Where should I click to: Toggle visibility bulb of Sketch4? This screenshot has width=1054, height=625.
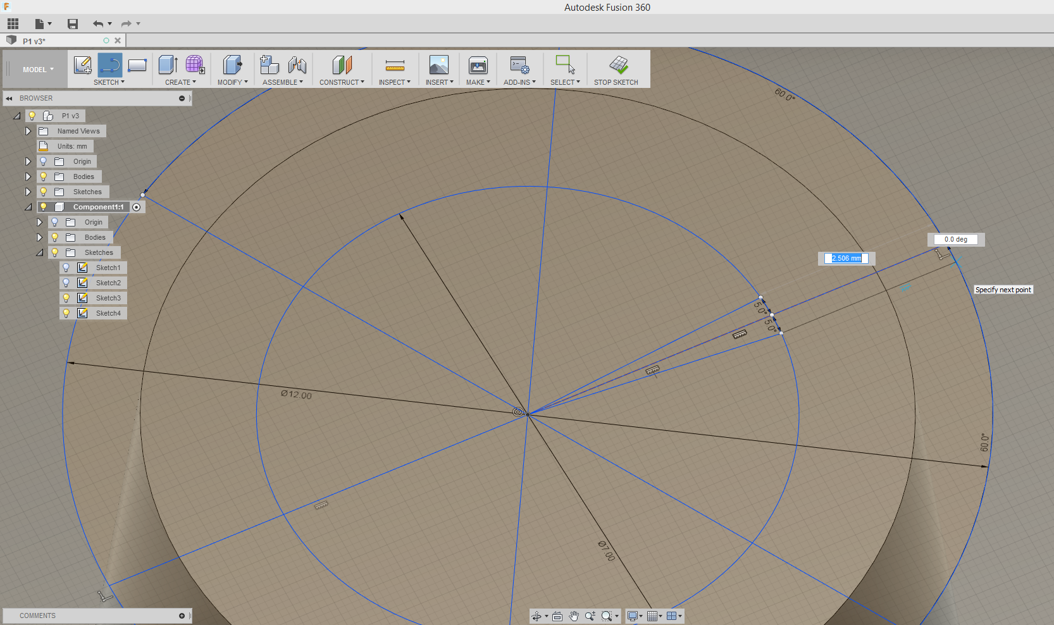(66, 313)
